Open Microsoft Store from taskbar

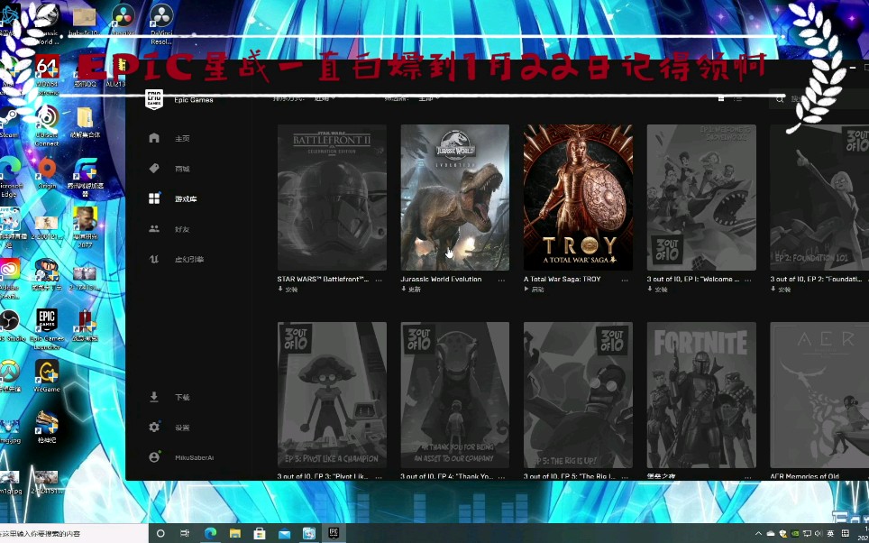260,534
